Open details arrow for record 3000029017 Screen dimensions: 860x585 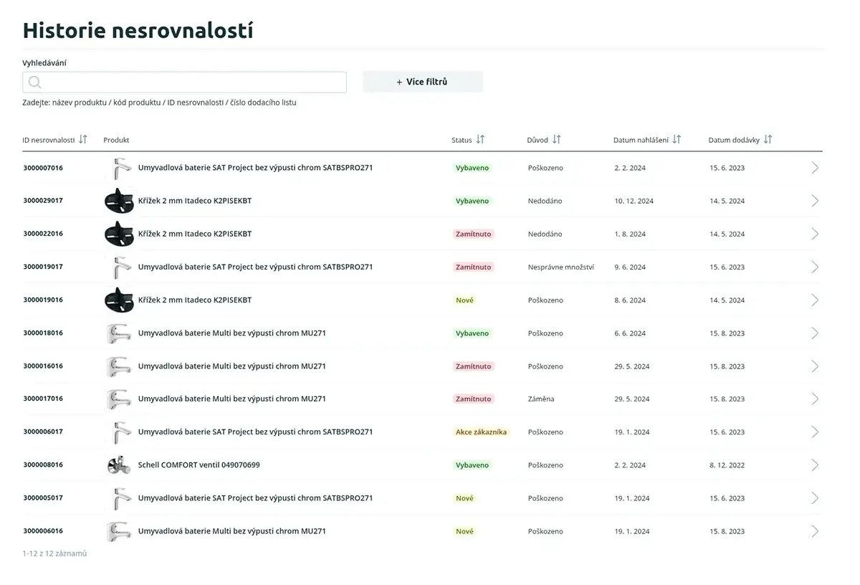point(814,201)
